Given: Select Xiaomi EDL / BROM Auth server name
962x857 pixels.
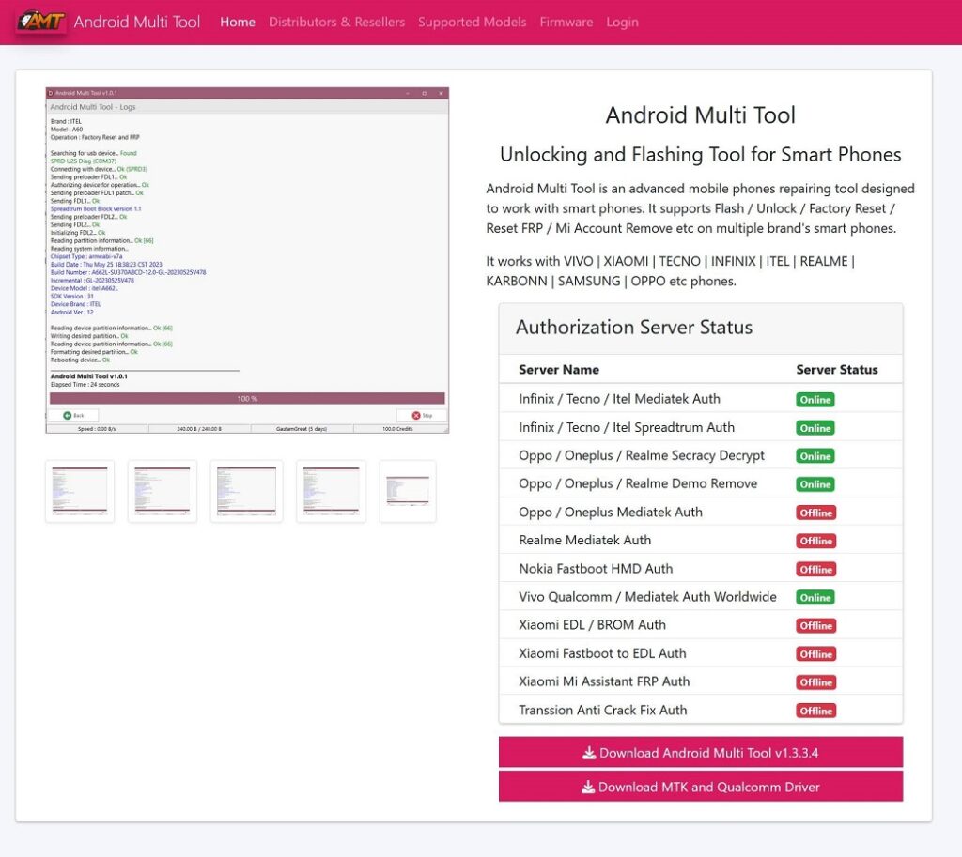Looking at the screenshot, I should tap(592, 624).
